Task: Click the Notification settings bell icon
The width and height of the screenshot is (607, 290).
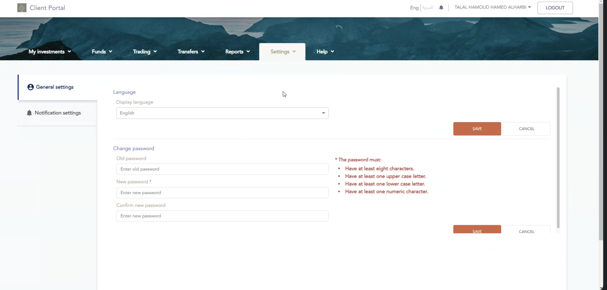Action: point(29,113)
